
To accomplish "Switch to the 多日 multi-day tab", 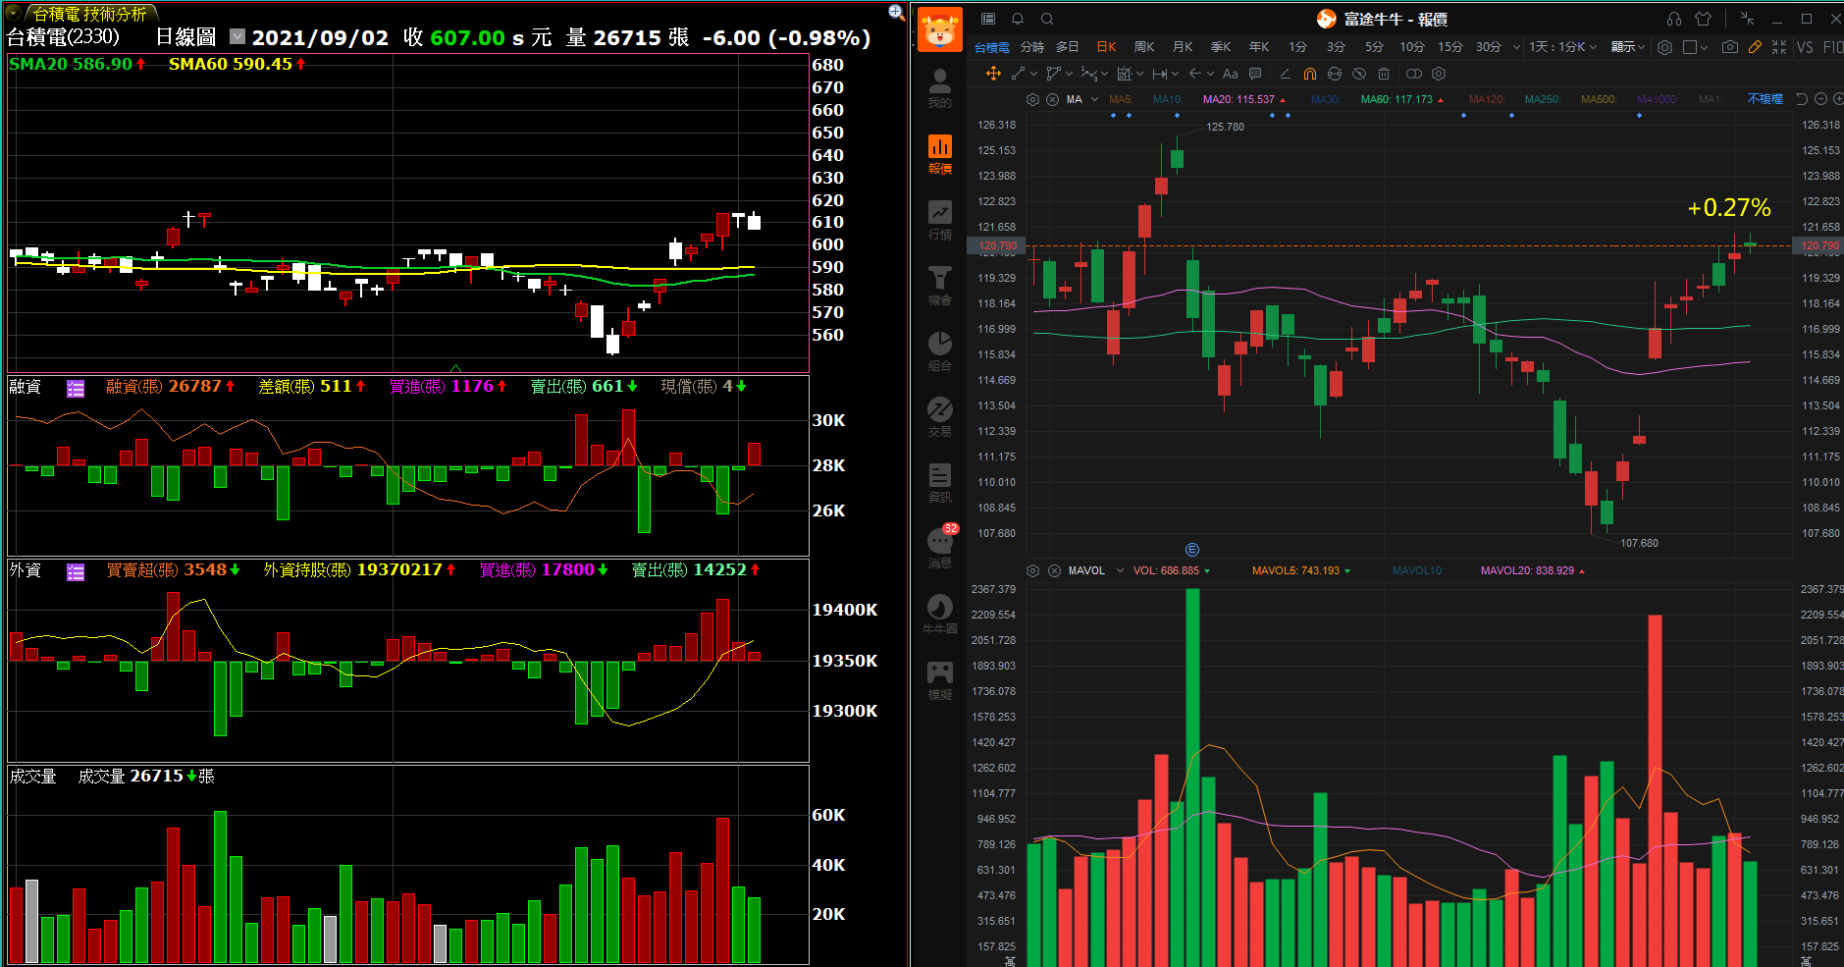I will 1068,47.
